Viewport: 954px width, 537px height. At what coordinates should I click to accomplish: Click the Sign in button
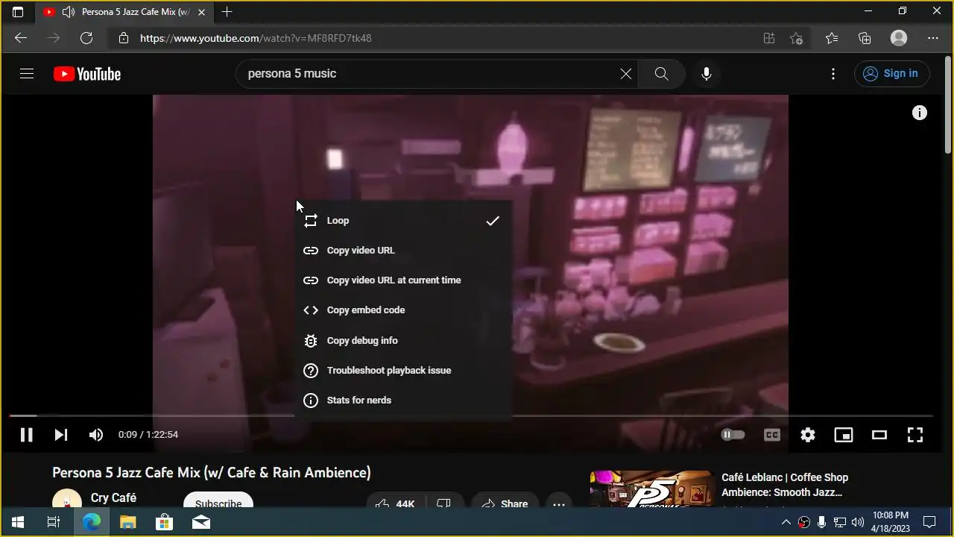pos(891,74)
